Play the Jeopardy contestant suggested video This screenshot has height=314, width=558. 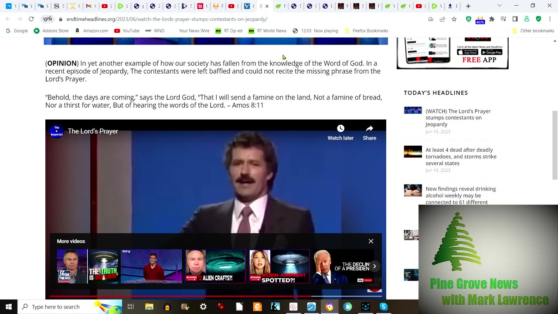pyautogui.click(x=151, y=266)
